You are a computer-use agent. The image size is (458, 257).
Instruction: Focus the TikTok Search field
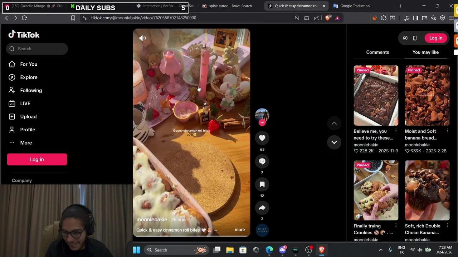[x=37, y=49]
